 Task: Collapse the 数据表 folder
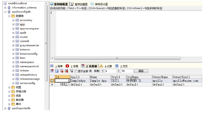[9, 16]
